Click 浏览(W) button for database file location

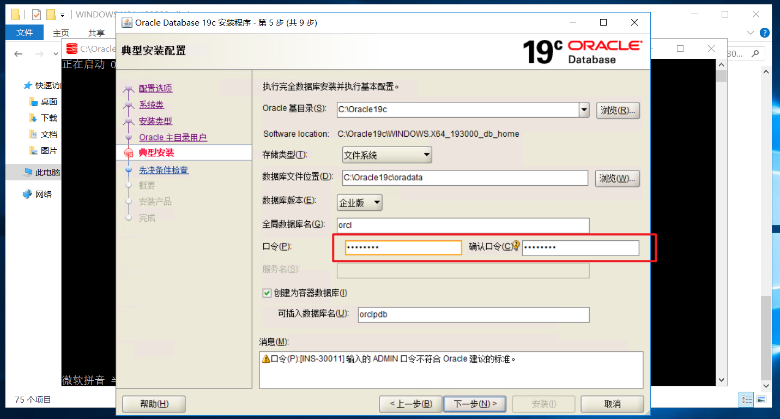pyautogui.click(x=618, y=179)
